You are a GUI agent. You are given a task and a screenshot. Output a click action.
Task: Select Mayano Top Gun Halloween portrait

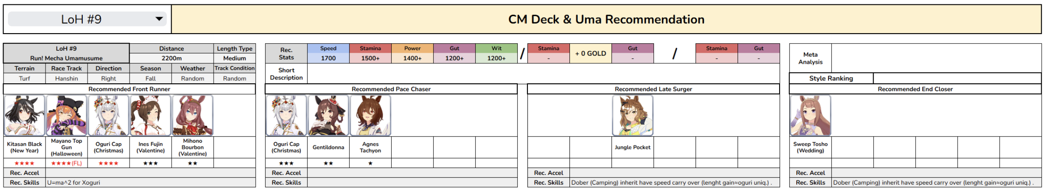click(67, 116)
